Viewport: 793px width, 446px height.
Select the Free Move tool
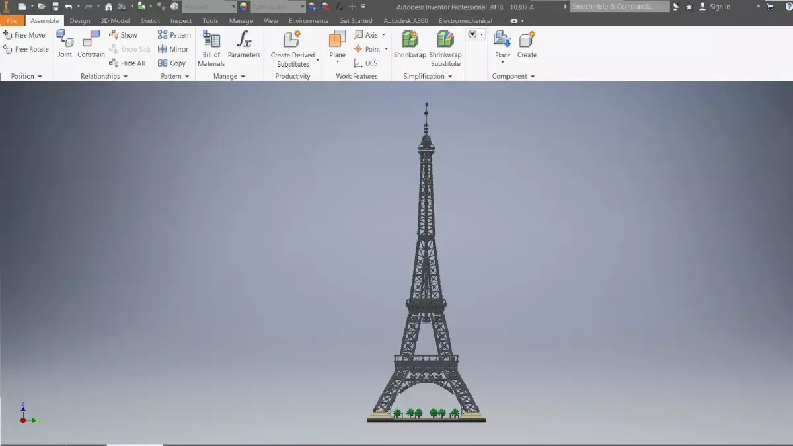click(24, 35)
